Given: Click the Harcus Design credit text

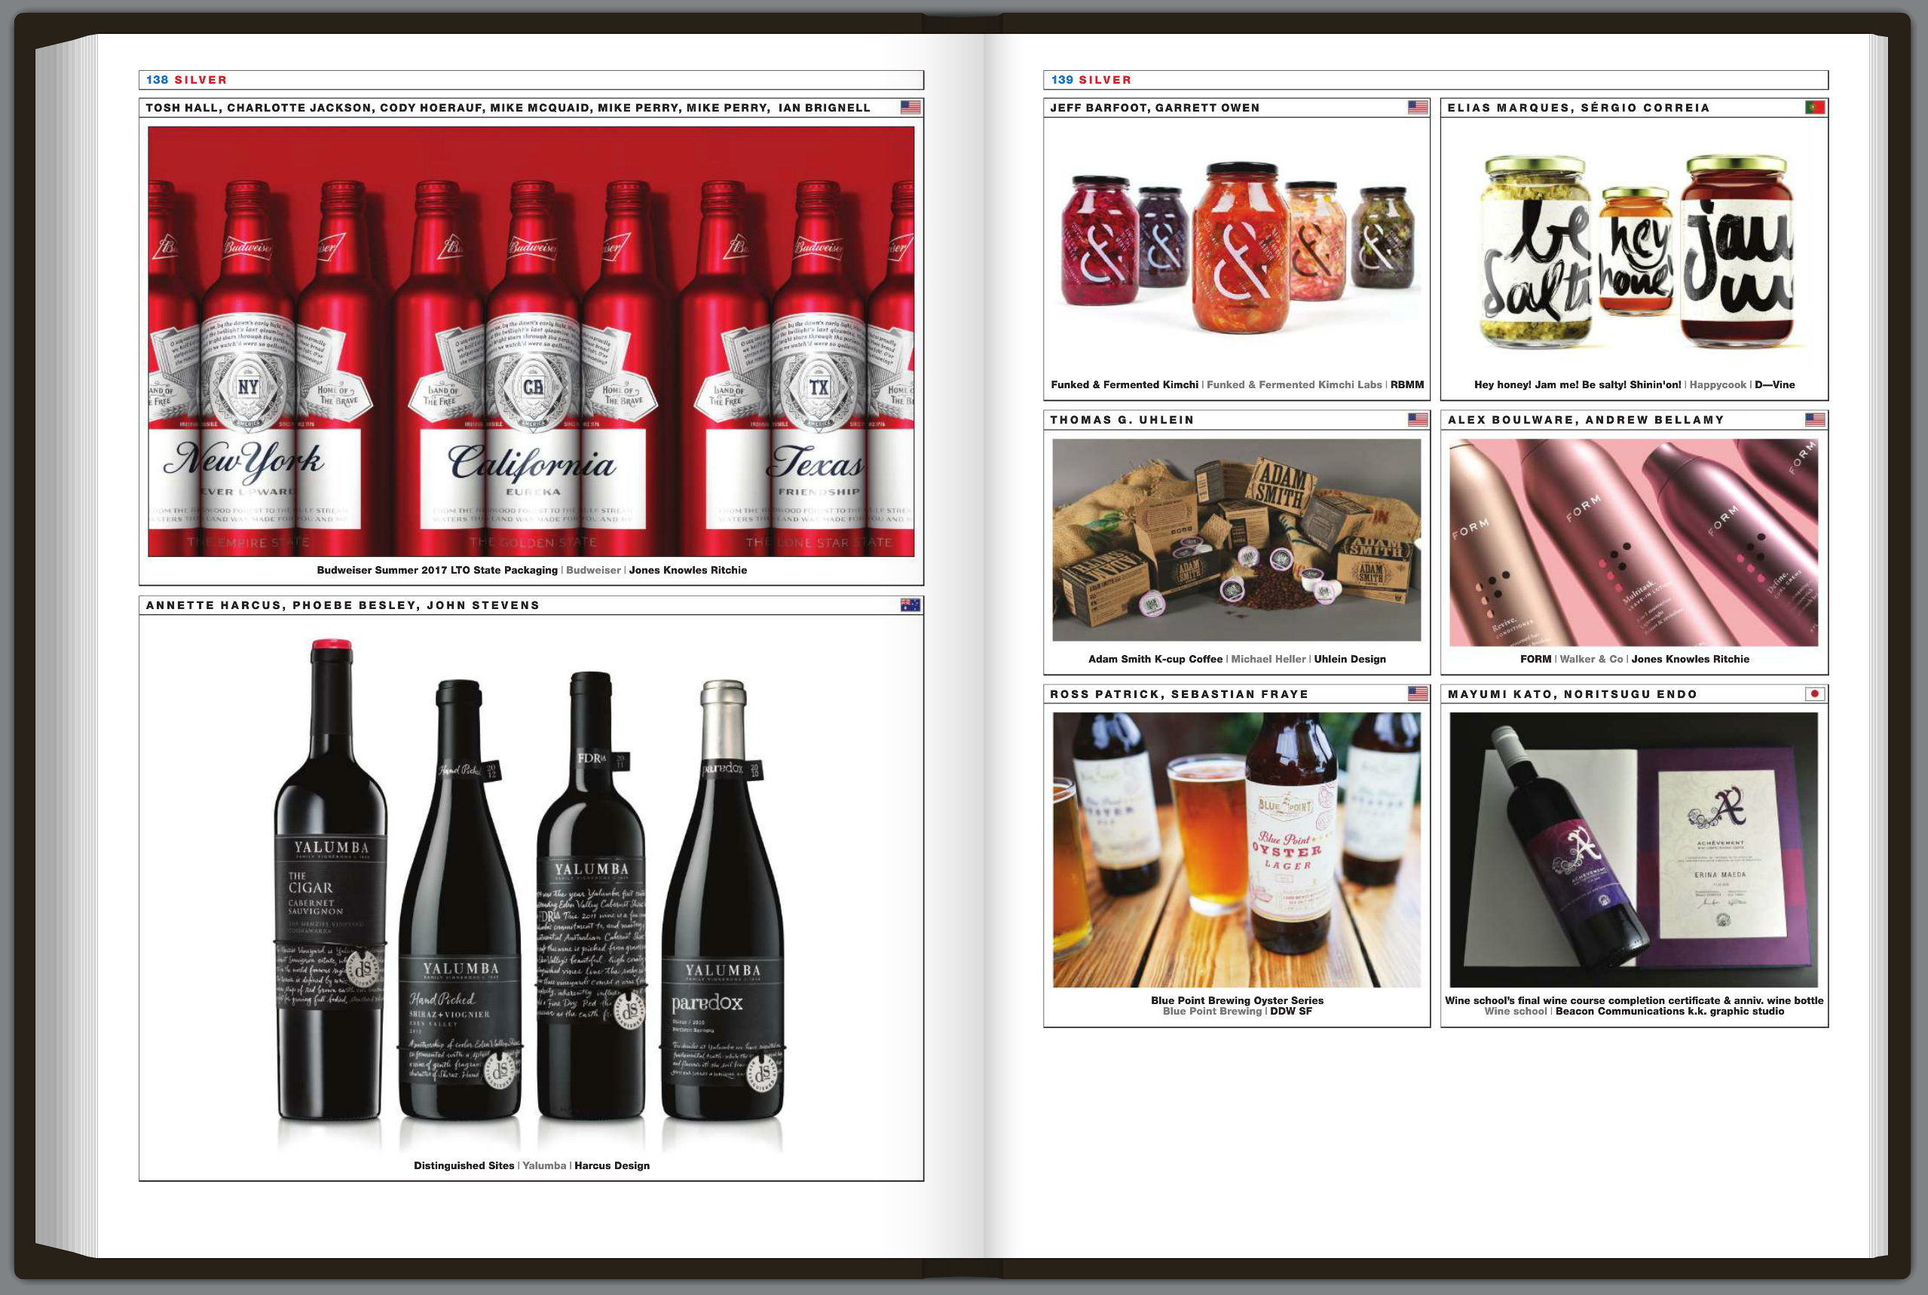Looking at the screenshot, I should 611,1165.
